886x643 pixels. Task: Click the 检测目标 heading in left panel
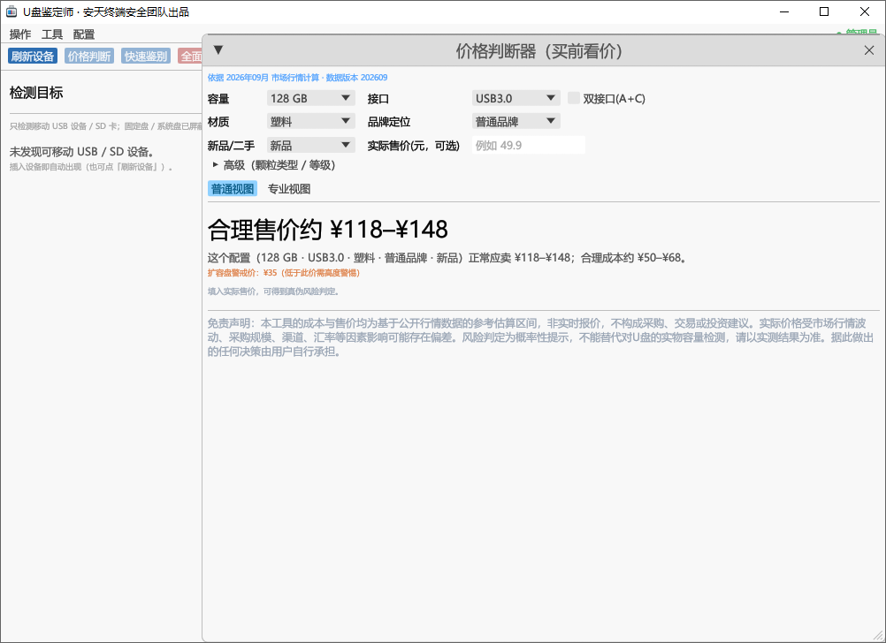[x=36, y=93]
